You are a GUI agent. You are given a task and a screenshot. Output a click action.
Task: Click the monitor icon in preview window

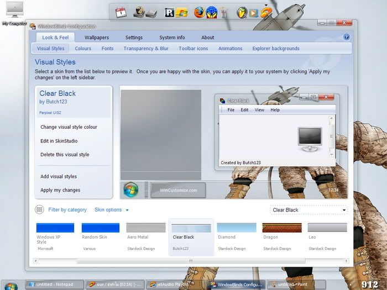[310, 139]
